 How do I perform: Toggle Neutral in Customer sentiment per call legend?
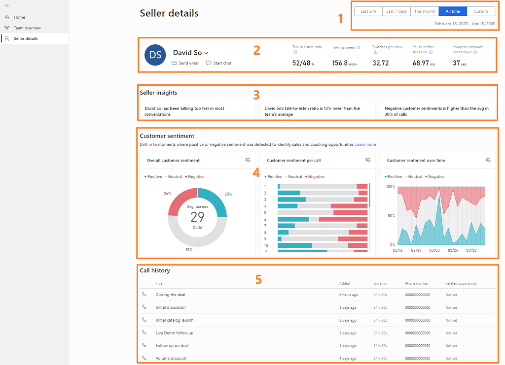(294, 176)
